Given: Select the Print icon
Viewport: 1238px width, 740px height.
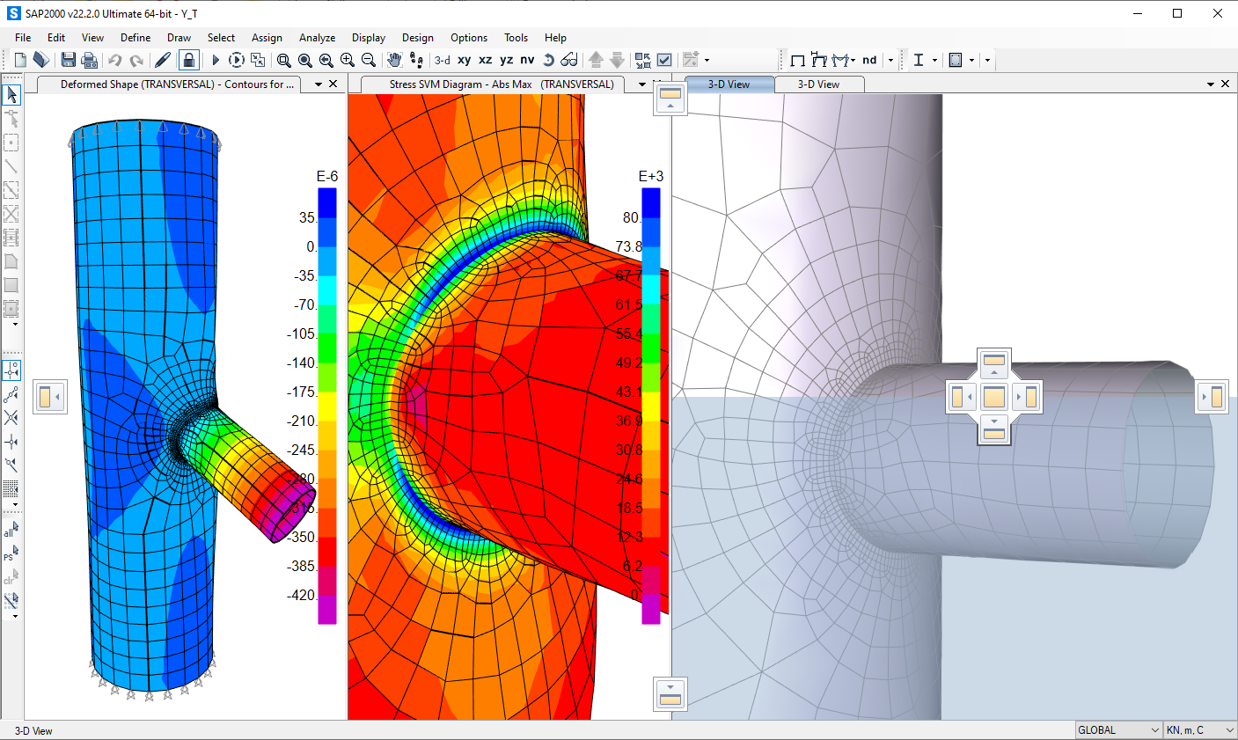Looking at the screenshot, I should (89, 60).
